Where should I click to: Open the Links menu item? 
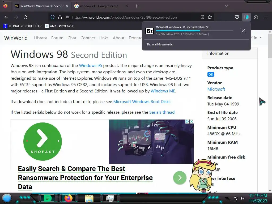(x=104, y=38)
